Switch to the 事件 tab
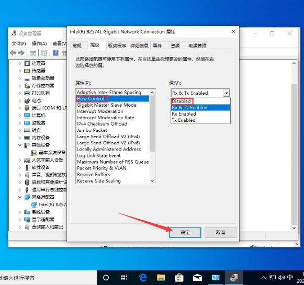Viewport: 304px width, 285px height. tap(157, 46)
